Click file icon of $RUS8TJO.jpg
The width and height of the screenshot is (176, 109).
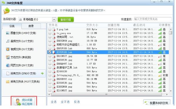point(54,60)
